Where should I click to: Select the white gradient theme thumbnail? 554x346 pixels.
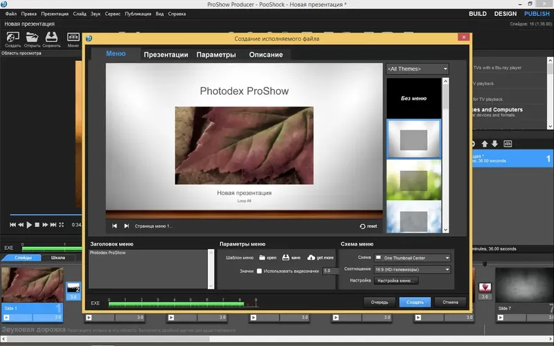pyautogui.click(x=413, y=139)
